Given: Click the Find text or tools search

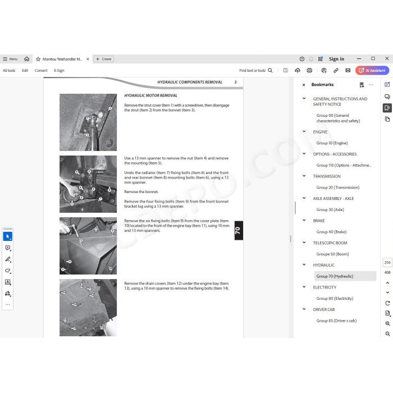Looking at the screenshot, I should coord(256,70).
